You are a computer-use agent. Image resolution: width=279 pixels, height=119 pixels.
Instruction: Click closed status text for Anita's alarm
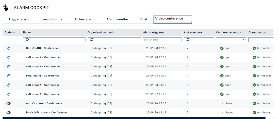coord(229,103)
